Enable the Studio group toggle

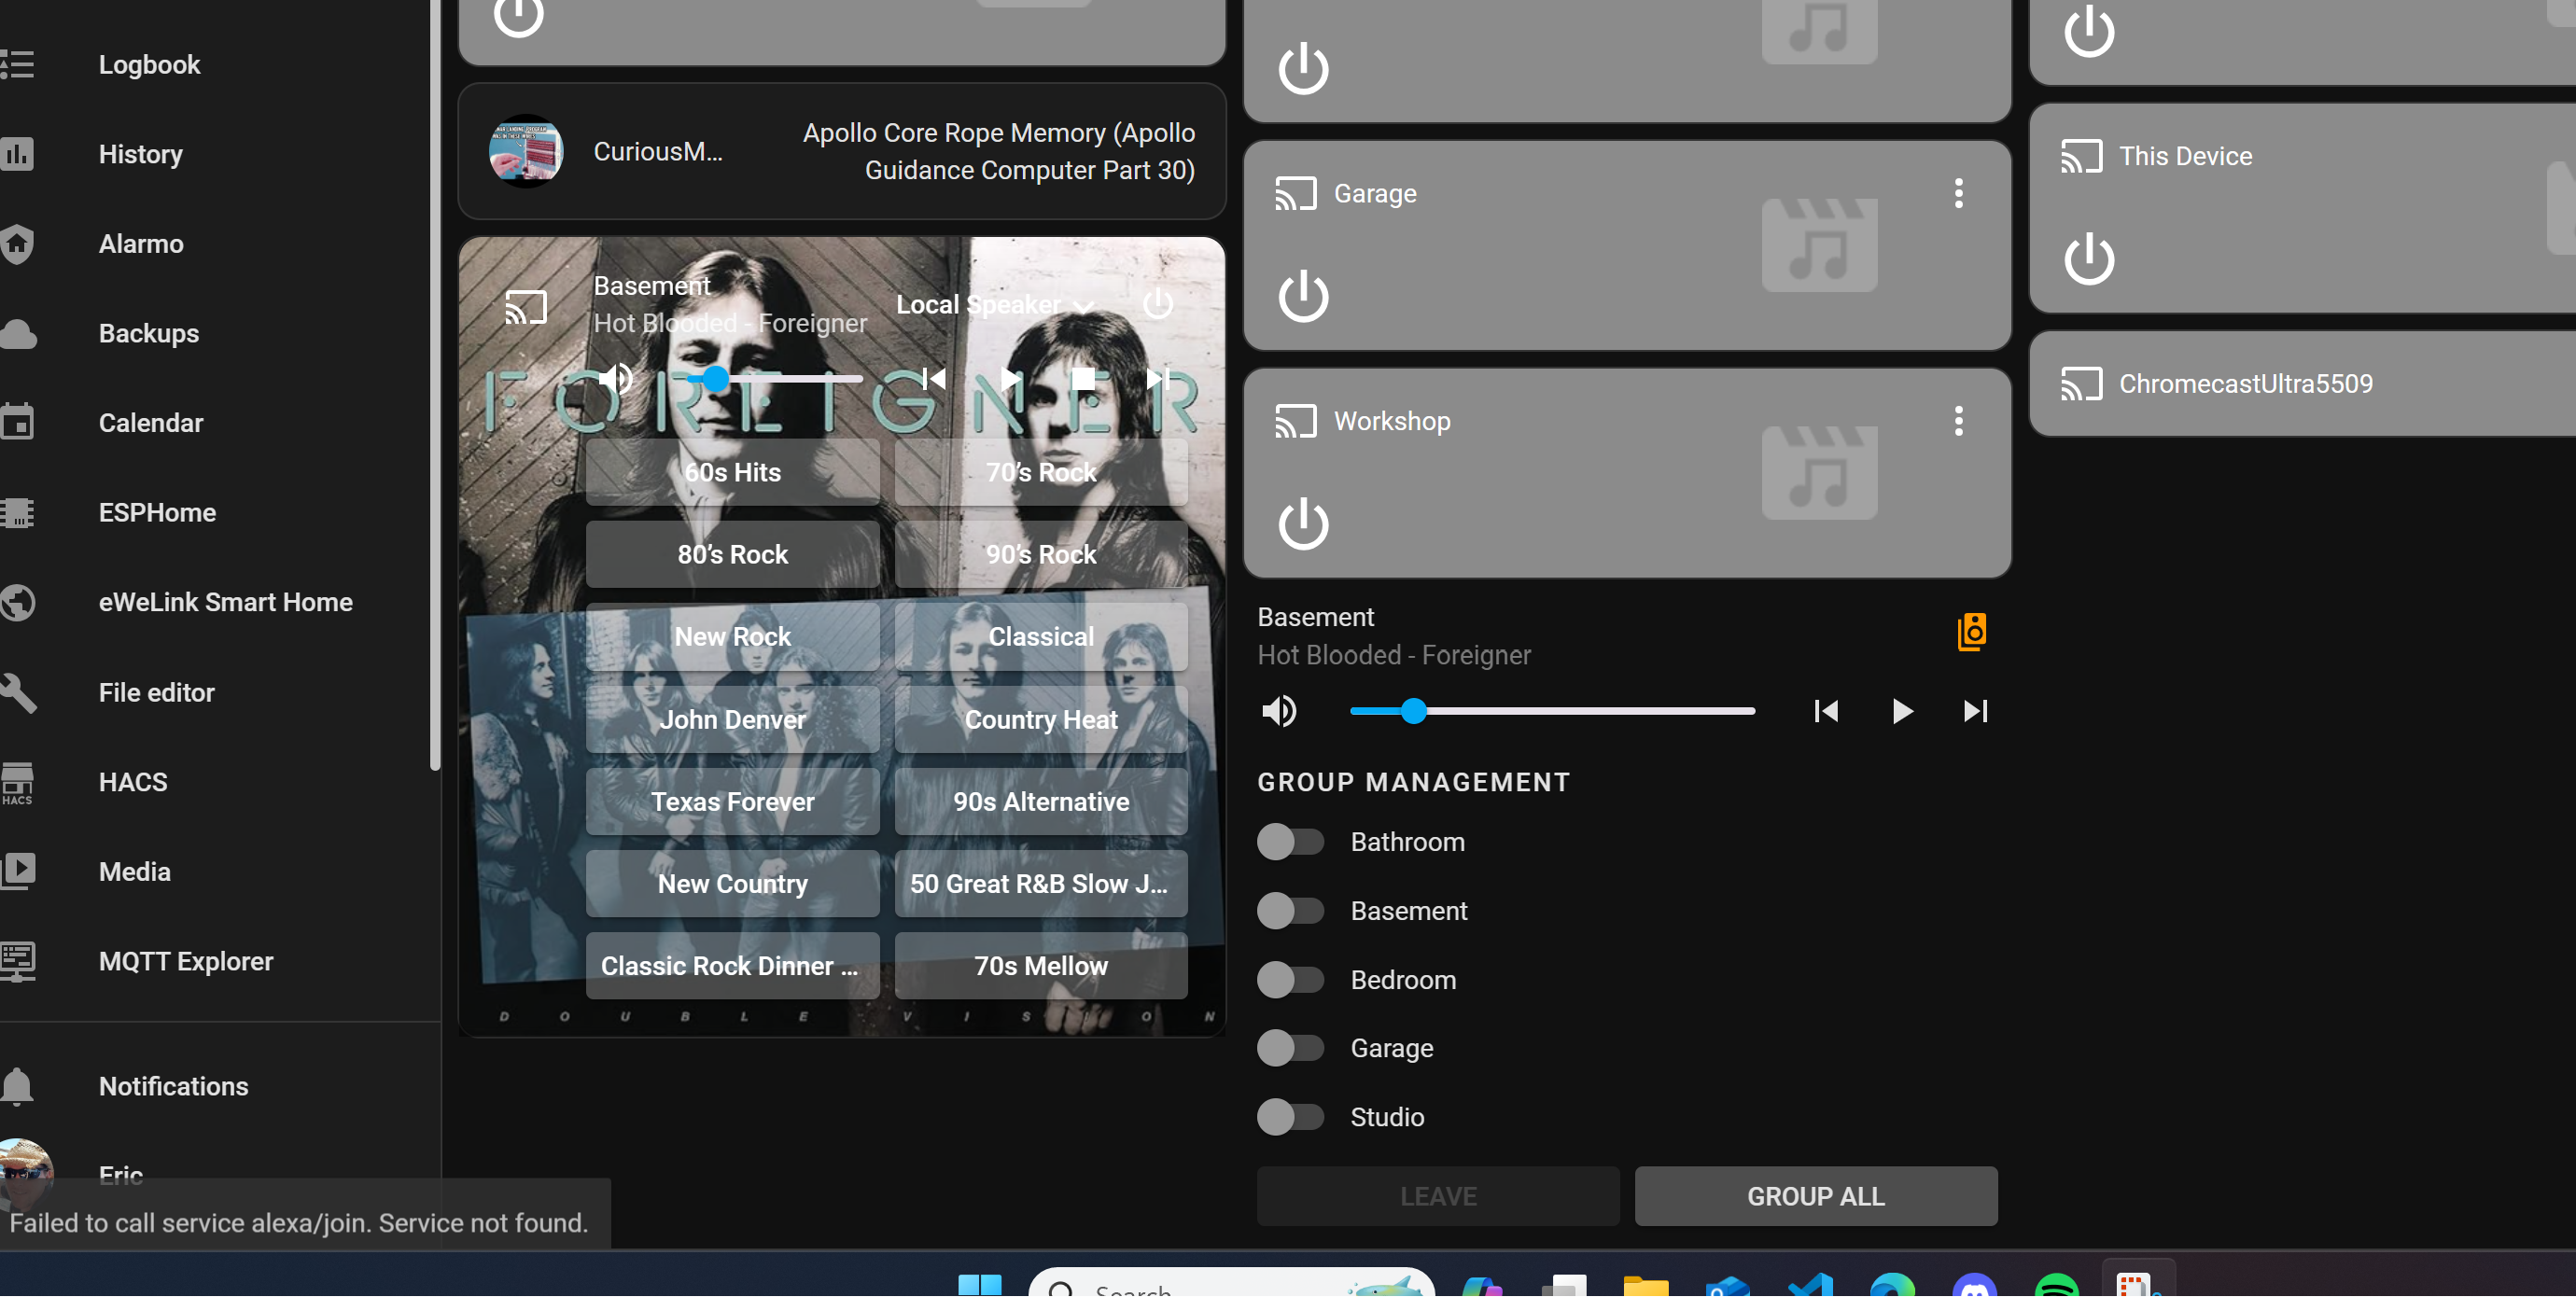click(1291, 1117)
